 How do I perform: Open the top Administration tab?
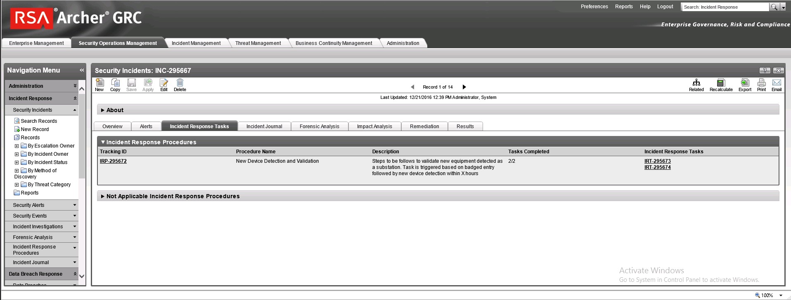click(x=403, y=43)
